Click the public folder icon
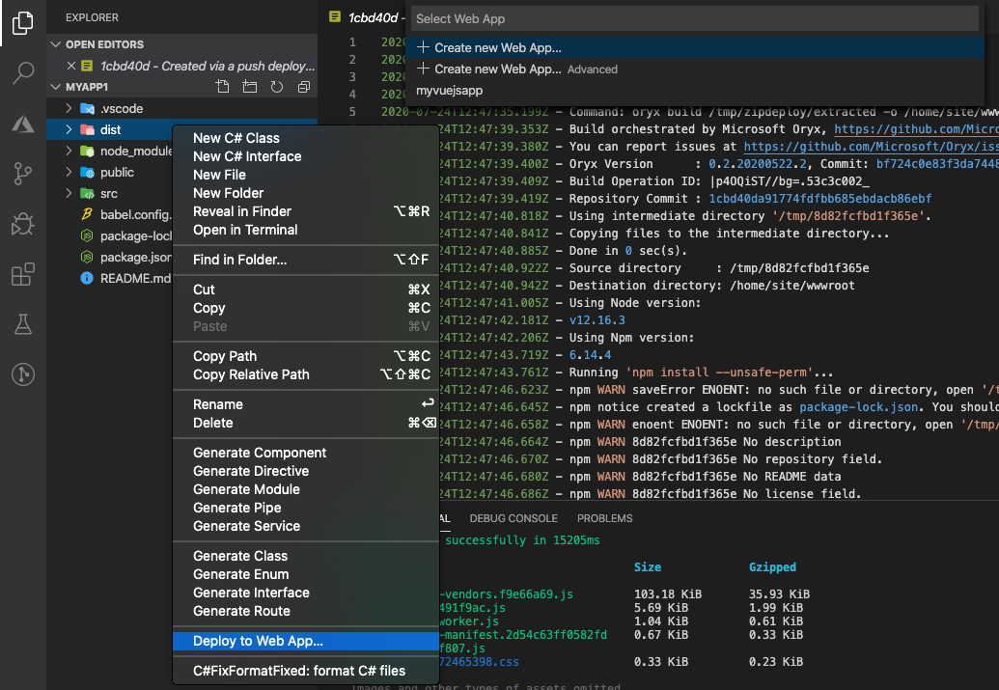 [x=87, y=172]
